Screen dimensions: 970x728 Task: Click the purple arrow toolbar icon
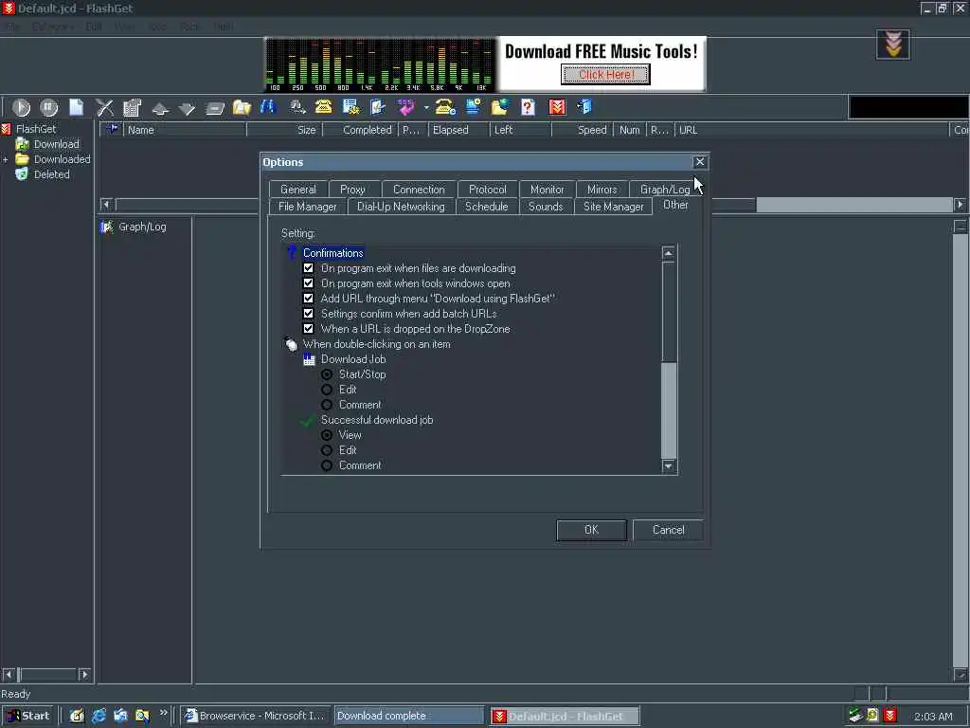coord(406,108)
